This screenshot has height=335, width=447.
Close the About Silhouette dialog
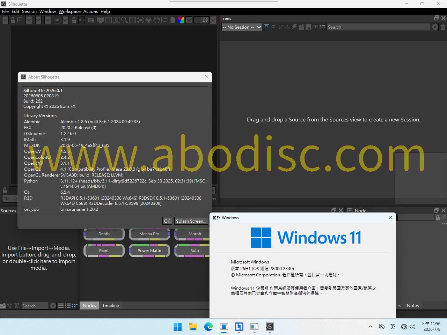pos(207,77)
